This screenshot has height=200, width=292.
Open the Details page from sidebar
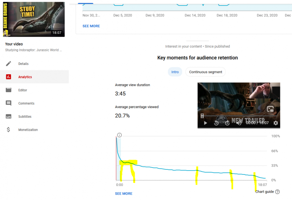click(23, 64)
